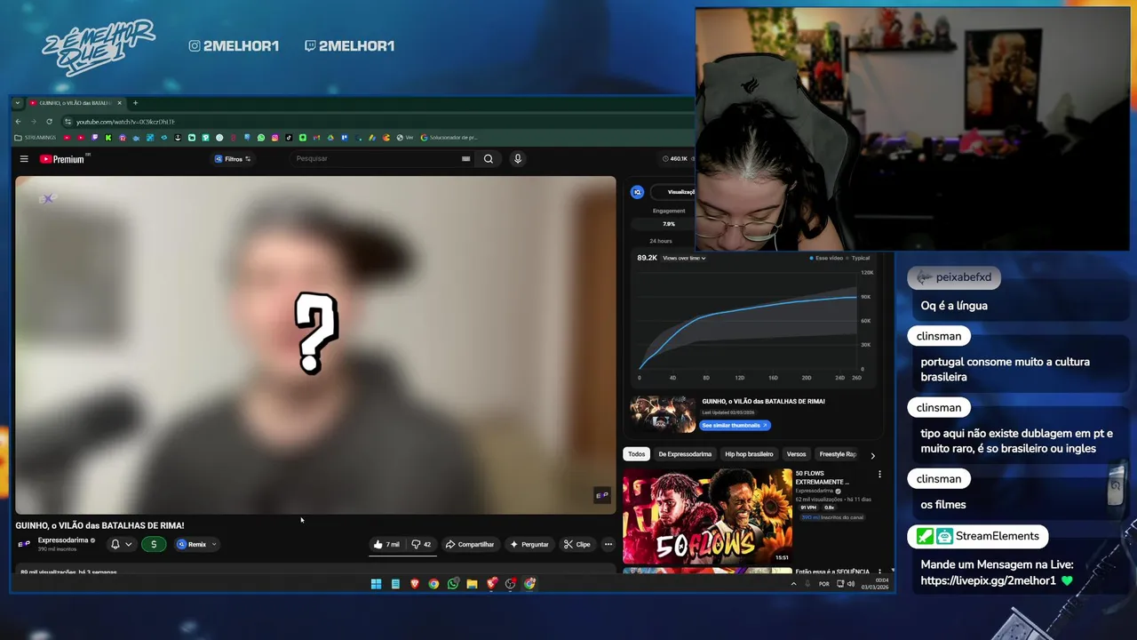
Task: Open Chrome from the taskbar
Action: [433, 584]
